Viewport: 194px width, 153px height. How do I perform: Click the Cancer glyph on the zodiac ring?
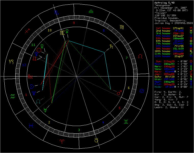coord(142,91)
